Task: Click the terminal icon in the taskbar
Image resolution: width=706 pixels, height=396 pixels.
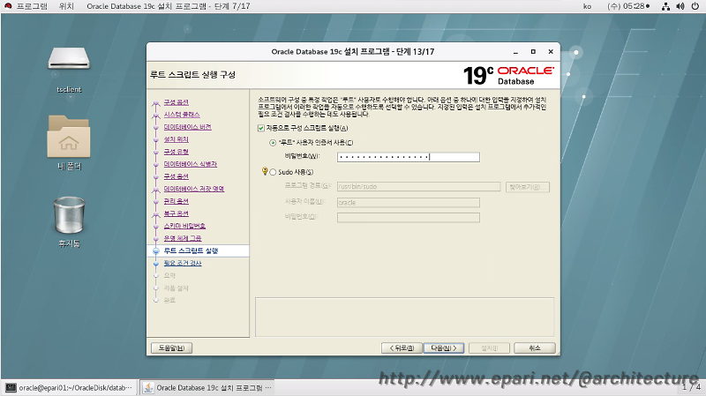Action: (x=11, y=387)
